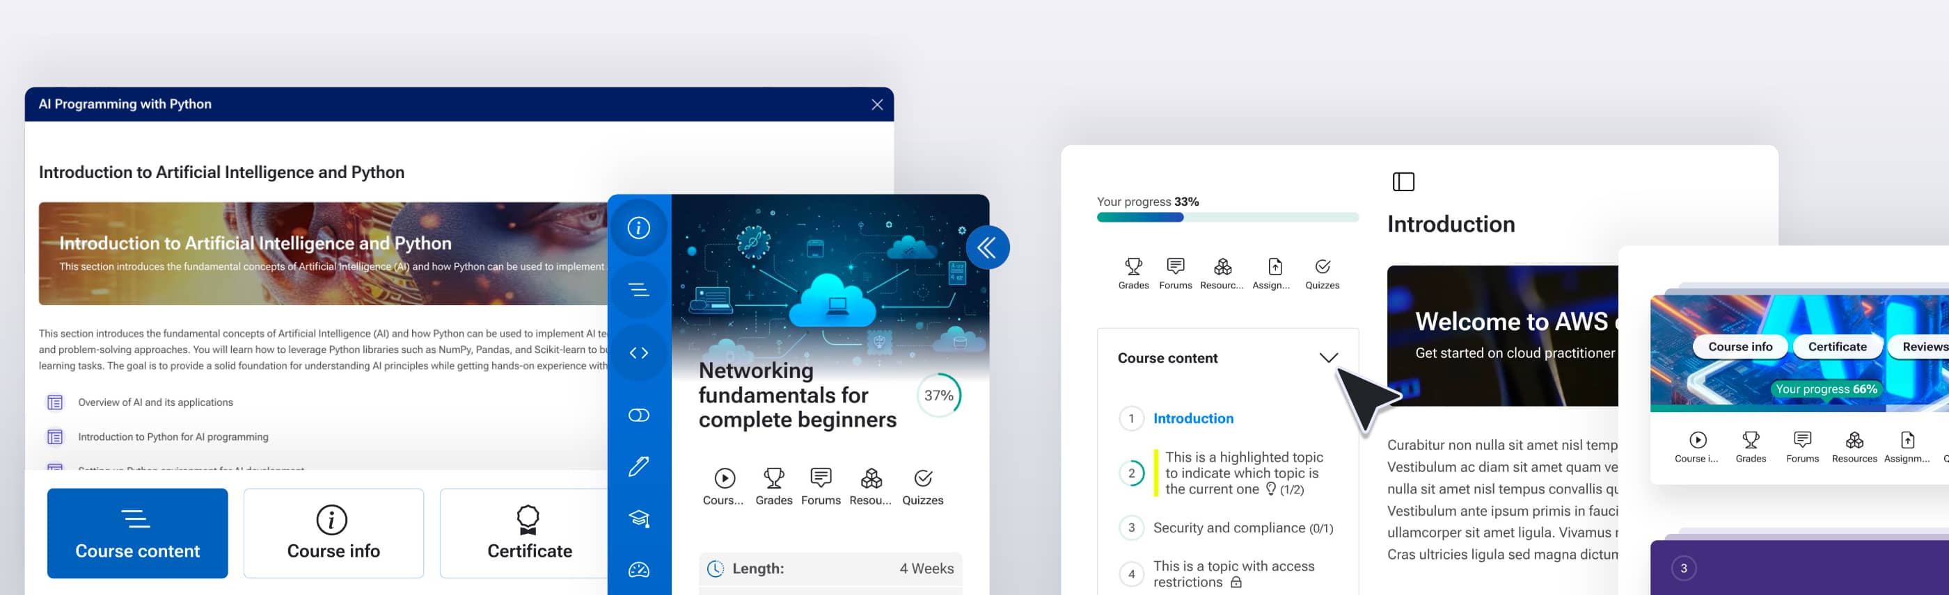Open the course index list icon in the blue sidebar
This screenshot has width=1949, height=595.
tap(638, 289)
